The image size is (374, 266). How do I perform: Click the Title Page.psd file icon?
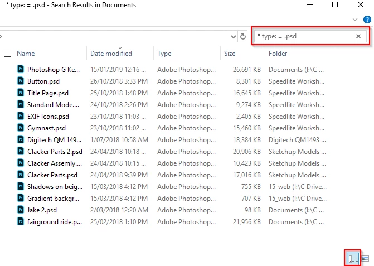coord(21,93)
